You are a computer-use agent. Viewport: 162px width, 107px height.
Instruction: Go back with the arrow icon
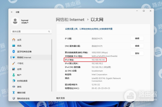click(x=12, y=12)
